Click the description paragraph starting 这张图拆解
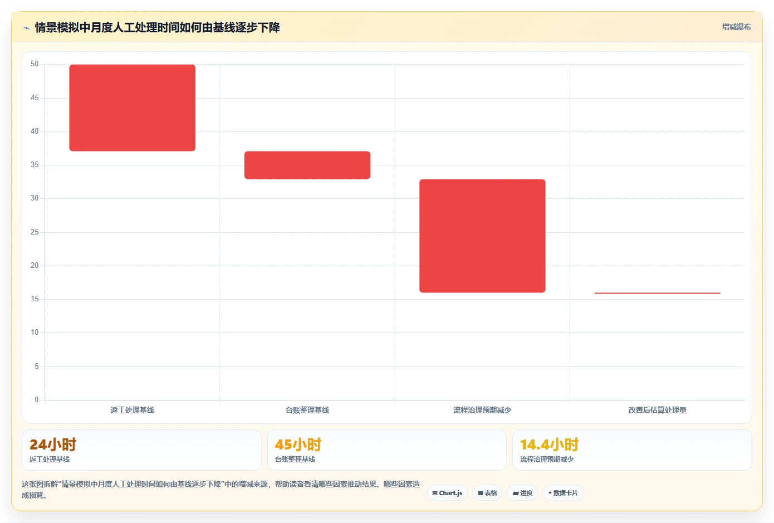Image resolution: width=774 pixels, height=523 pixels. point(221,490)
